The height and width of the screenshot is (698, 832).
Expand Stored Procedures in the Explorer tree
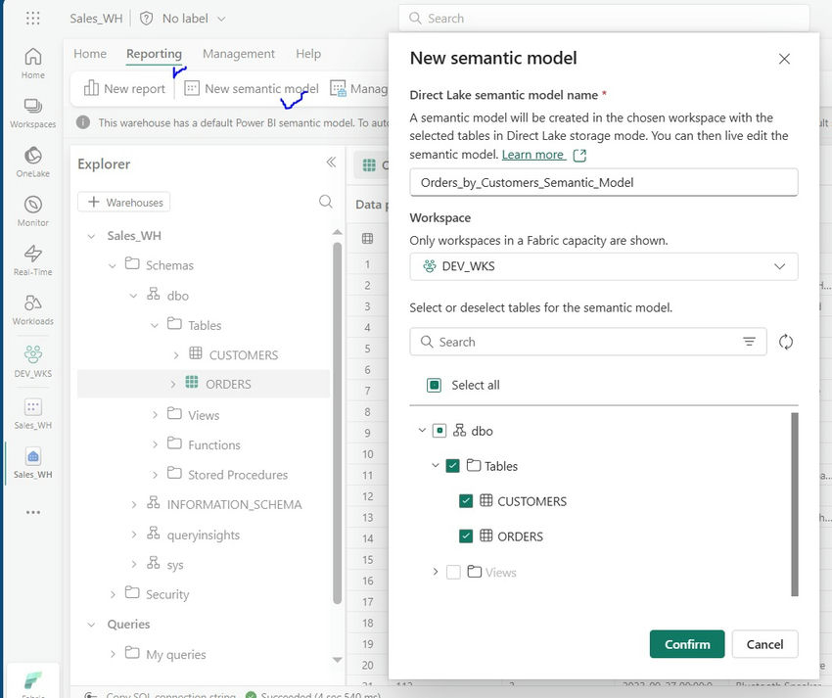pyautogui.click(x=156, y=474)
